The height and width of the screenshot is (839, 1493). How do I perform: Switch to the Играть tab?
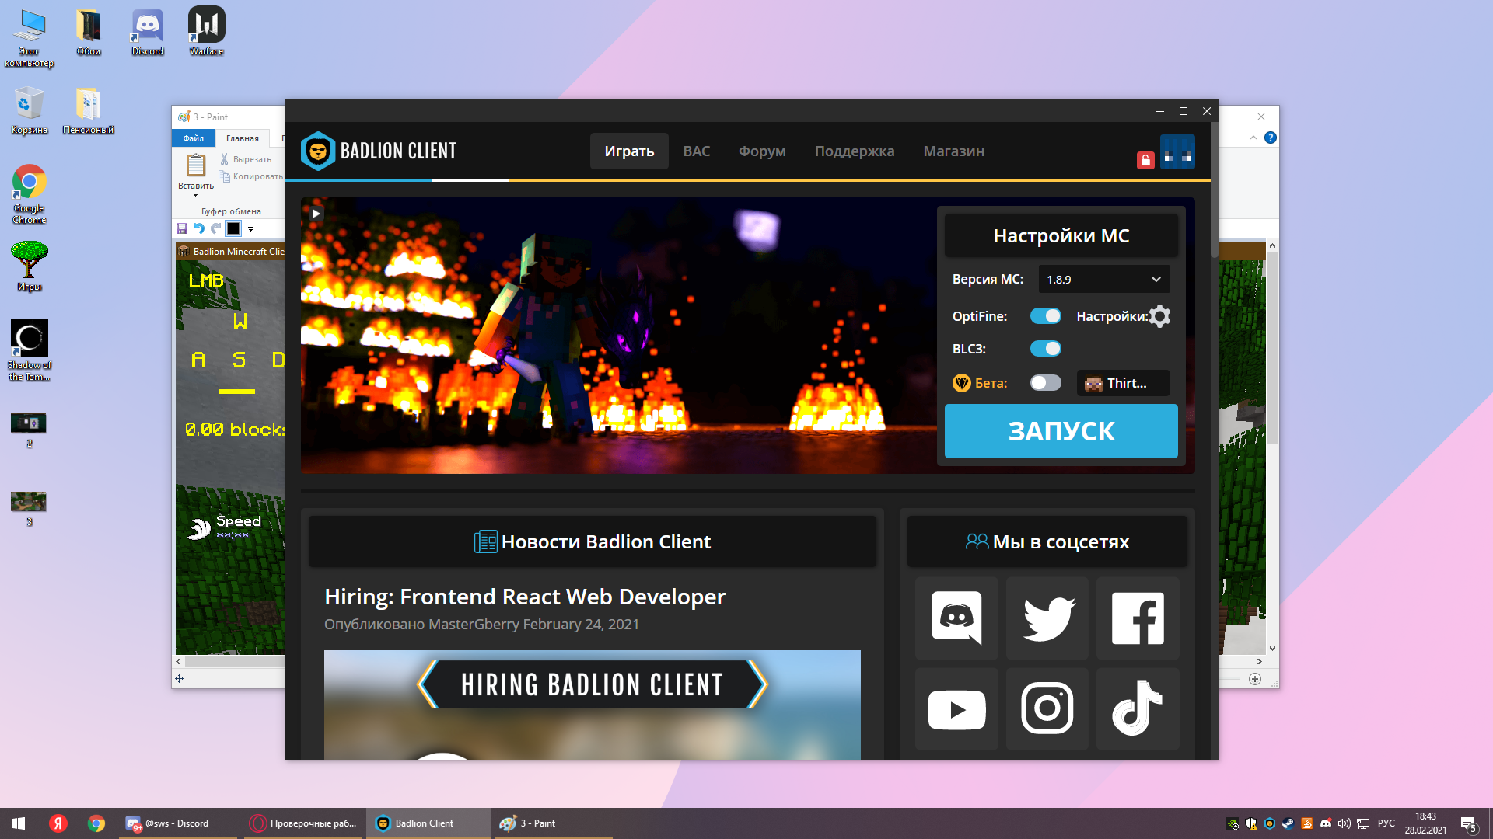[x=629, y=151]
